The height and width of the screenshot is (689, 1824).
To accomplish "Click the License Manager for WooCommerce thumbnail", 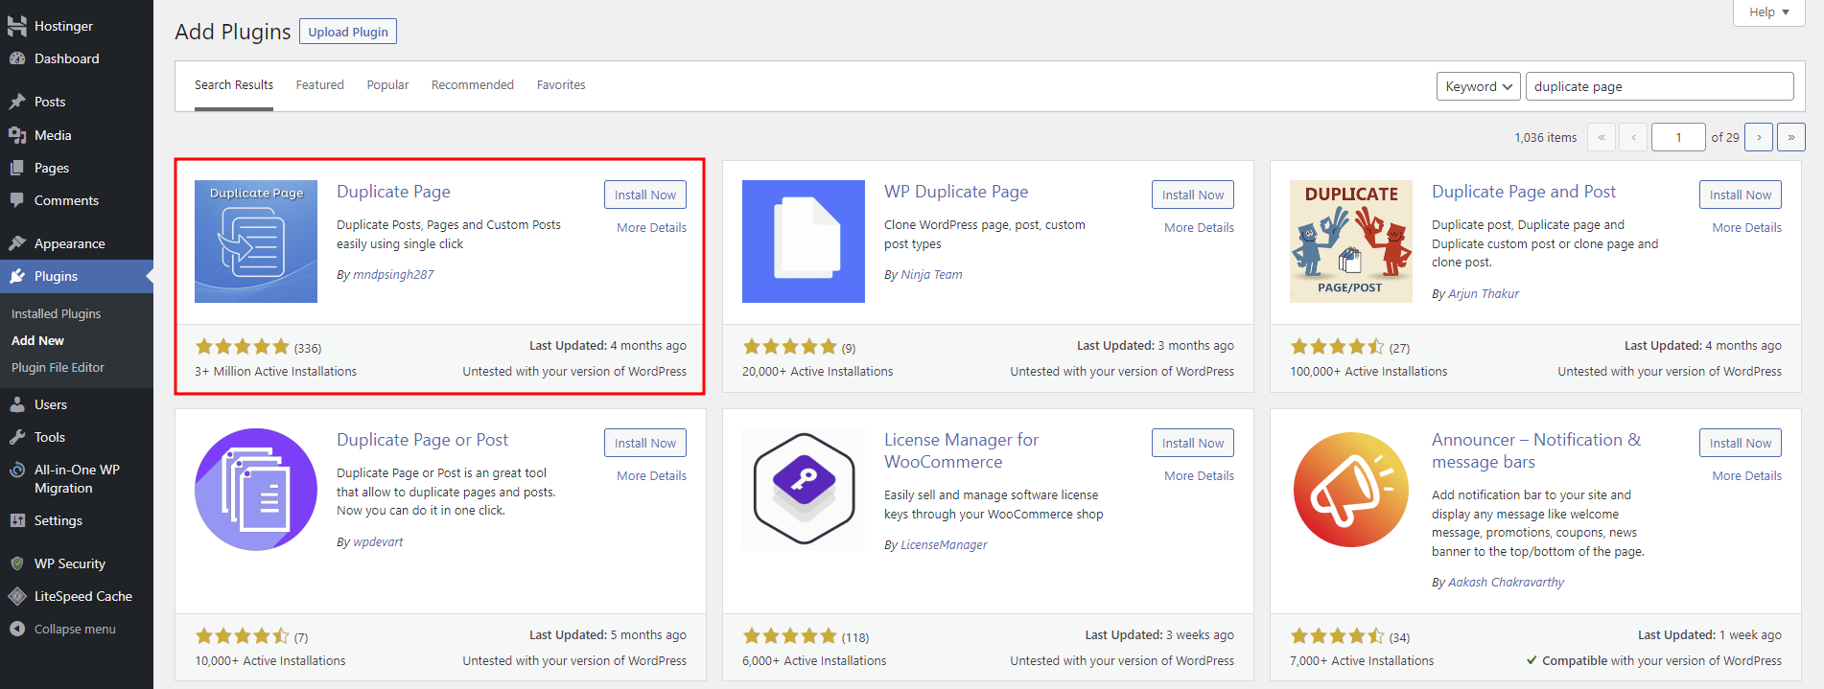I will 804,490.
